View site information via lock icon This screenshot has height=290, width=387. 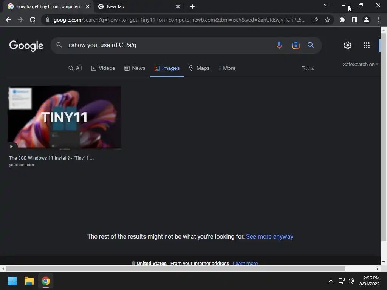click(x=48, y=20)
